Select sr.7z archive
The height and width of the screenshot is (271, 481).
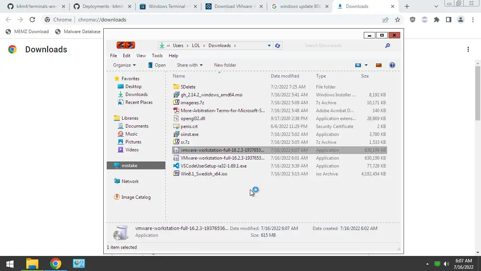coord(279,142)
